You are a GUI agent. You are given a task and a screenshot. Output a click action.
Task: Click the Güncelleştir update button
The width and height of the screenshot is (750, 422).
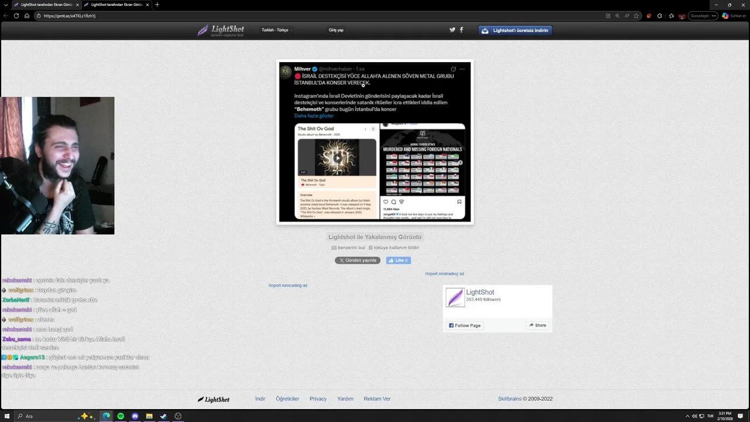[x=700, y=16]
